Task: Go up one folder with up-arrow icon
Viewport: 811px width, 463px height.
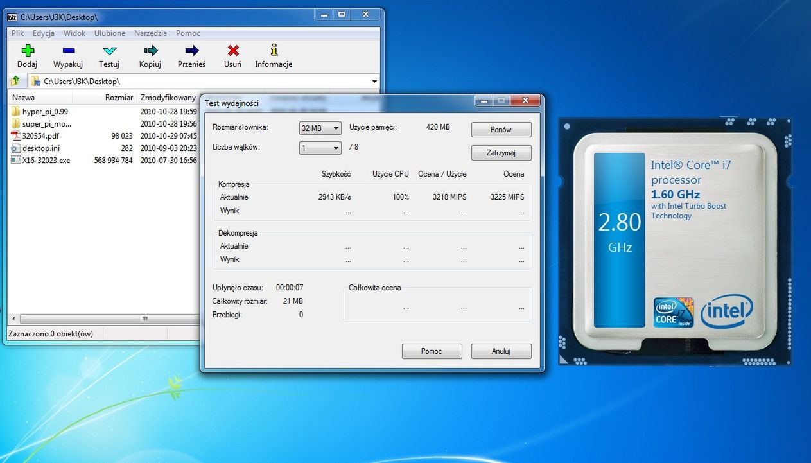Action: (15, 82)
